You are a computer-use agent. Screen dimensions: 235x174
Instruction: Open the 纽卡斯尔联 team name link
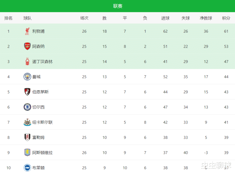(x=42, y=122)
